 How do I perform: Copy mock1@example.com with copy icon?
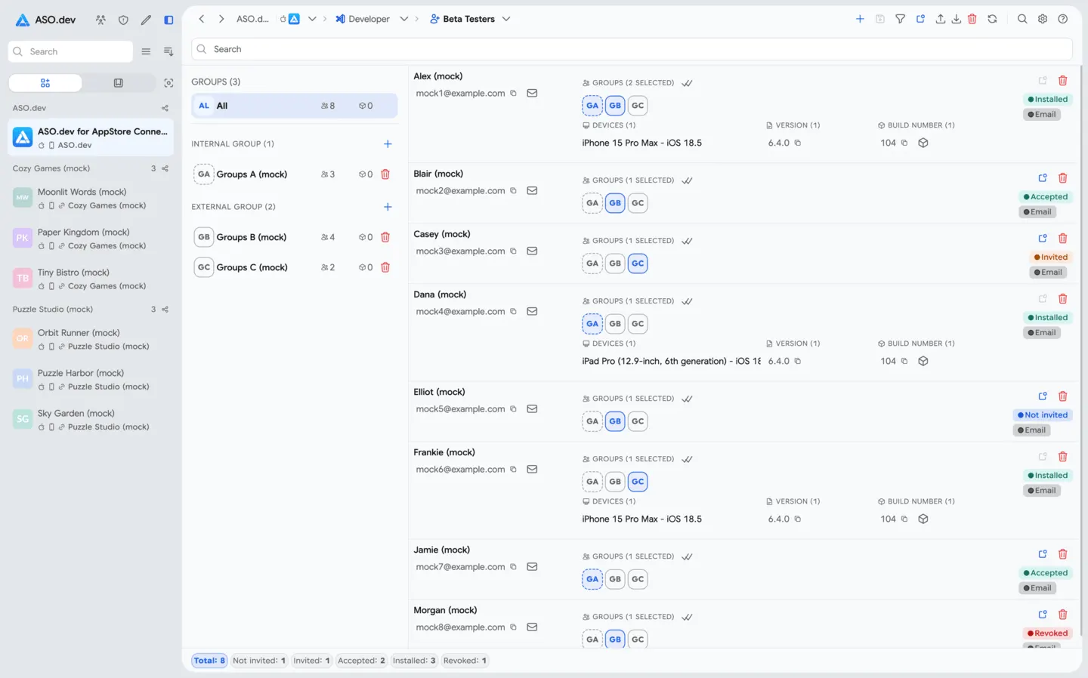pyautogui.click(x=513, y=94)
